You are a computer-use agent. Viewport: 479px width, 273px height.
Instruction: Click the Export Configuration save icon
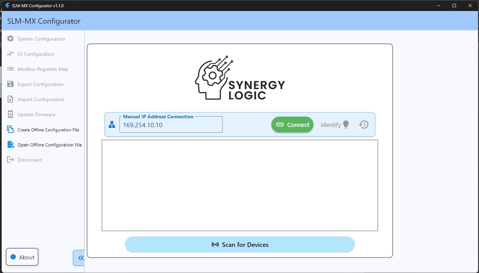(x=11, y=84)
